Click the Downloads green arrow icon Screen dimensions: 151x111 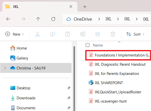pos(13,98)
